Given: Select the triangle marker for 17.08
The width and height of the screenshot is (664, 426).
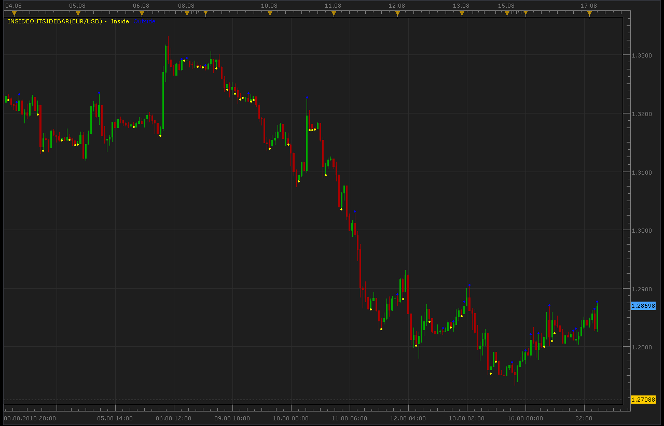Looking at the screenshot, I should click(589, 13).
